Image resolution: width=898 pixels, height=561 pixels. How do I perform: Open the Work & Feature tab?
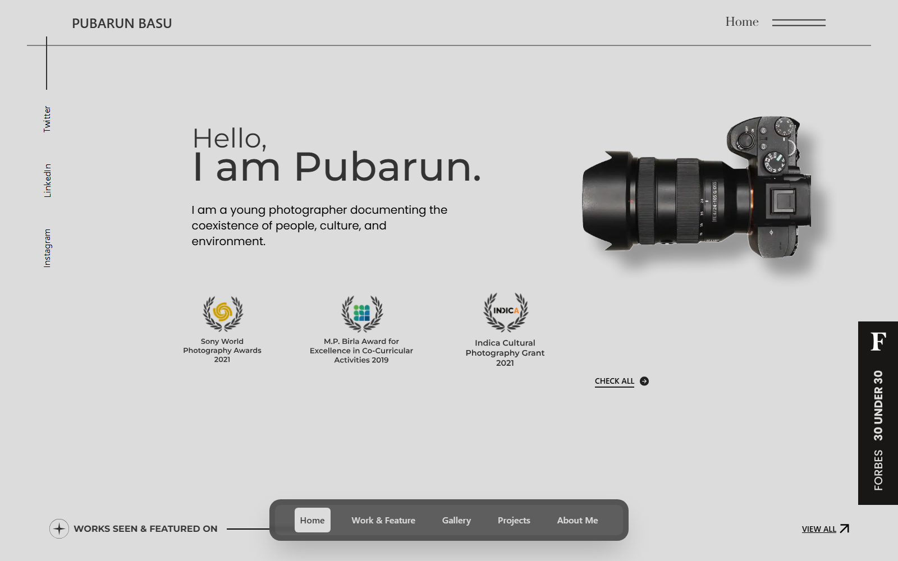coord(383,520)
